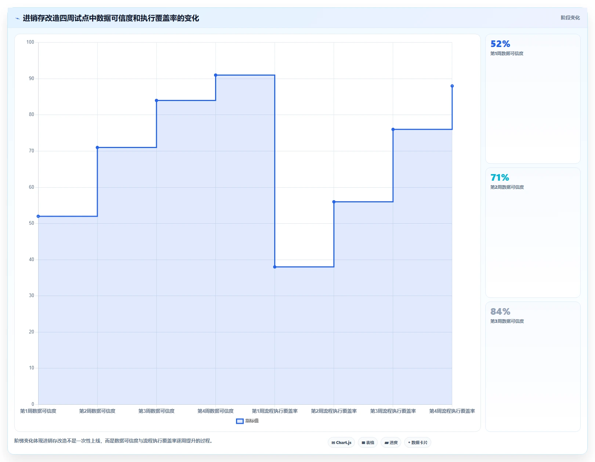Click the y-axis value 50
595x462 pixels.
click(32, 223)
